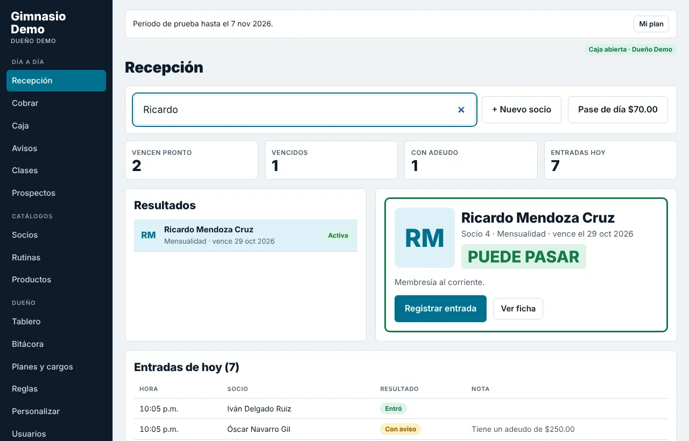Click Registrar entrada for Ricardo Mendoza Cruz
689x441 pixels.
[x=440, y=309]
